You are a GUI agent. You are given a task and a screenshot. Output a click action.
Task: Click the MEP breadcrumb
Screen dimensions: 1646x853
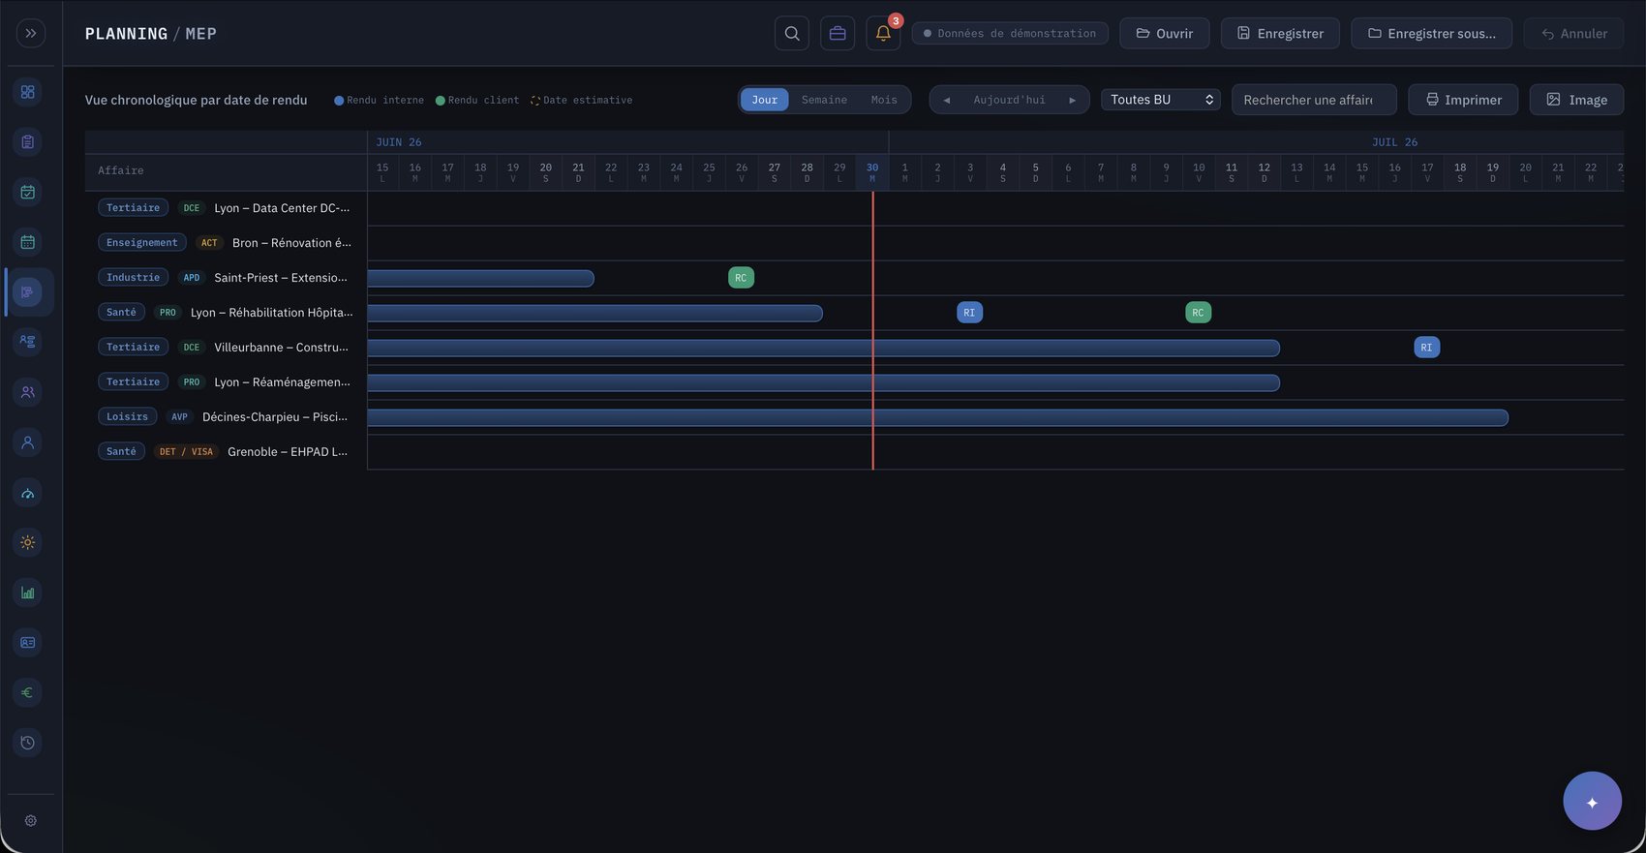coord(201,34)
